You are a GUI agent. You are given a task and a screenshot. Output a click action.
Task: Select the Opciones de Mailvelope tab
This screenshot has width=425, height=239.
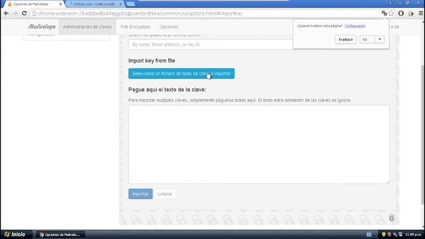pyautogui.click(x=34, y=4)
